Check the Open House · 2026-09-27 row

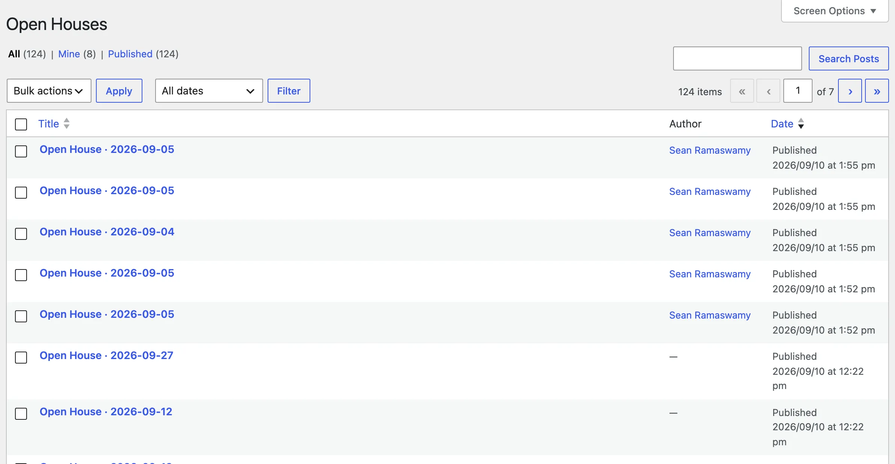[21, 358]
